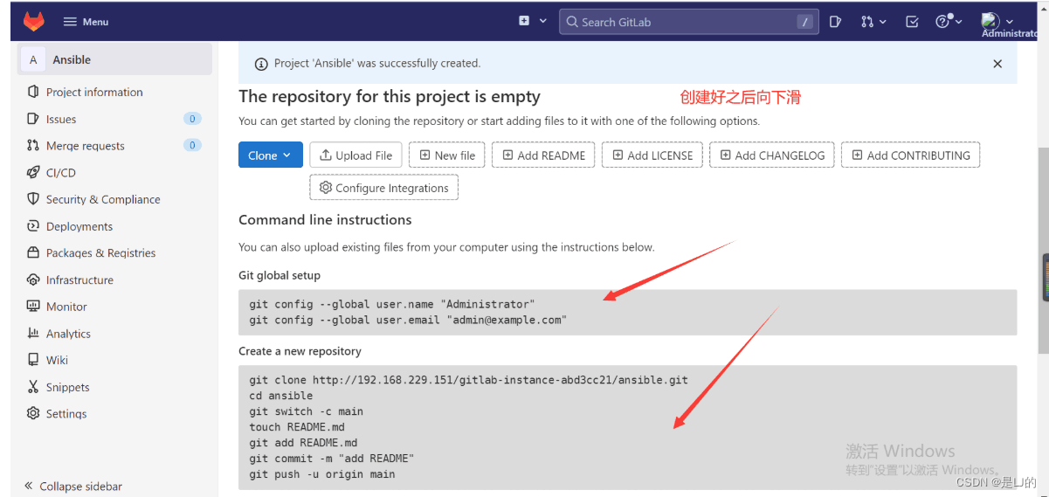Click the git config user.email command line
The image size is (1049, 497).
(x=408, y=320)
